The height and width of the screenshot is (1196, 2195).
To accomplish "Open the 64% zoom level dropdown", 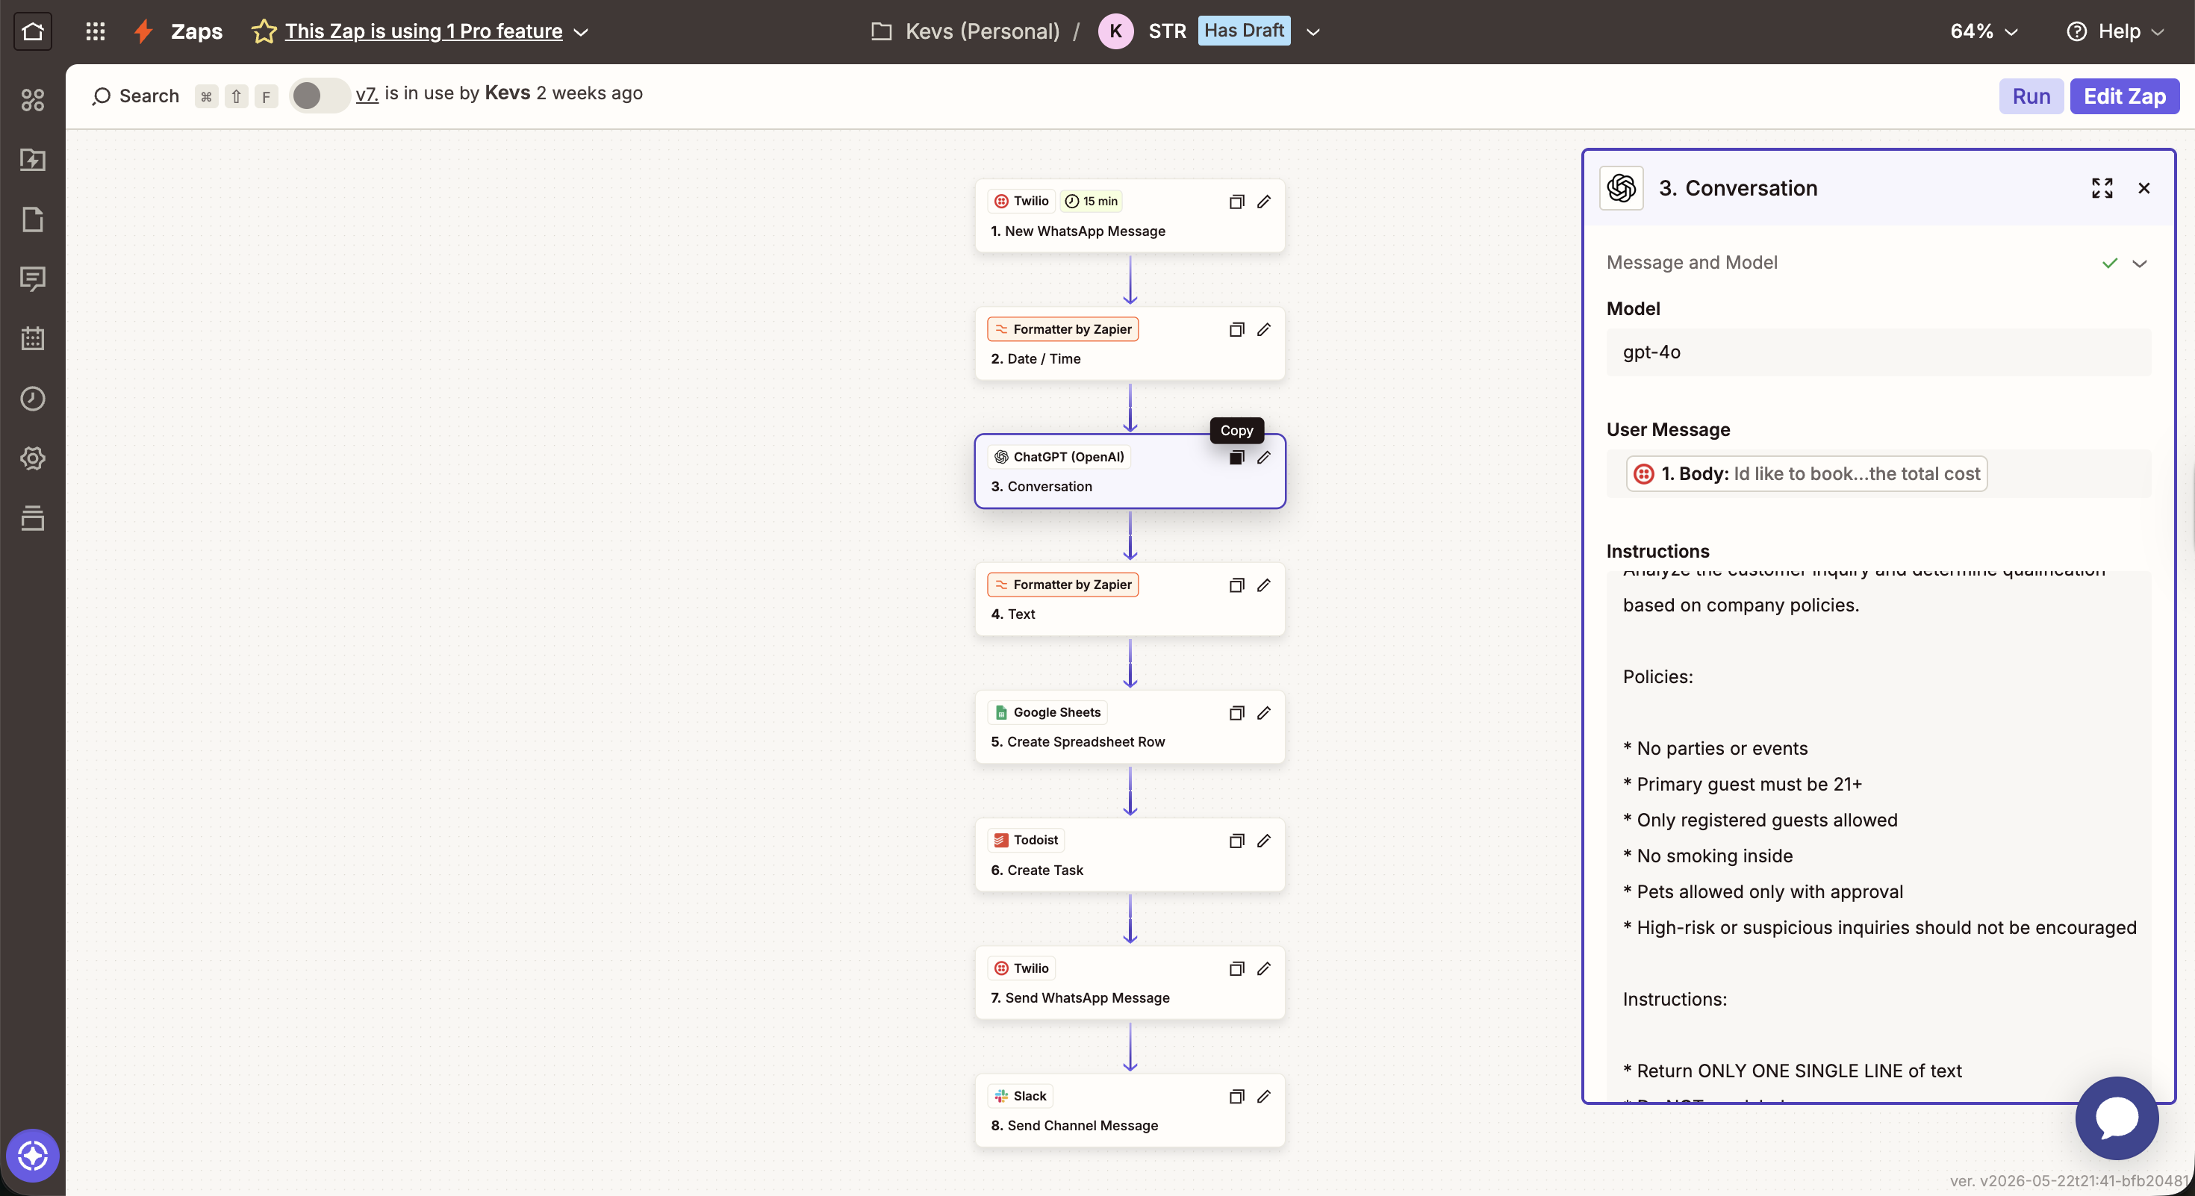I will pos(1984,31).
